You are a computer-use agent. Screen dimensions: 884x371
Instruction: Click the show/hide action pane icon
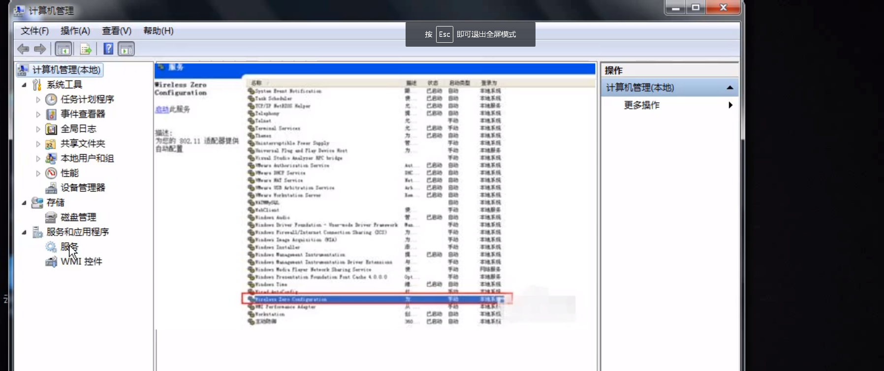[x=126, y=49]
